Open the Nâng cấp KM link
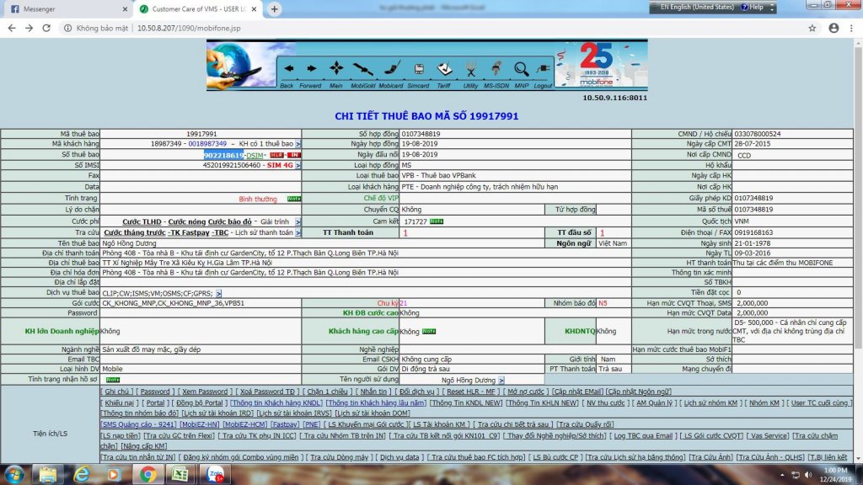The image size is (863, 485). click(x=143, y=446)
